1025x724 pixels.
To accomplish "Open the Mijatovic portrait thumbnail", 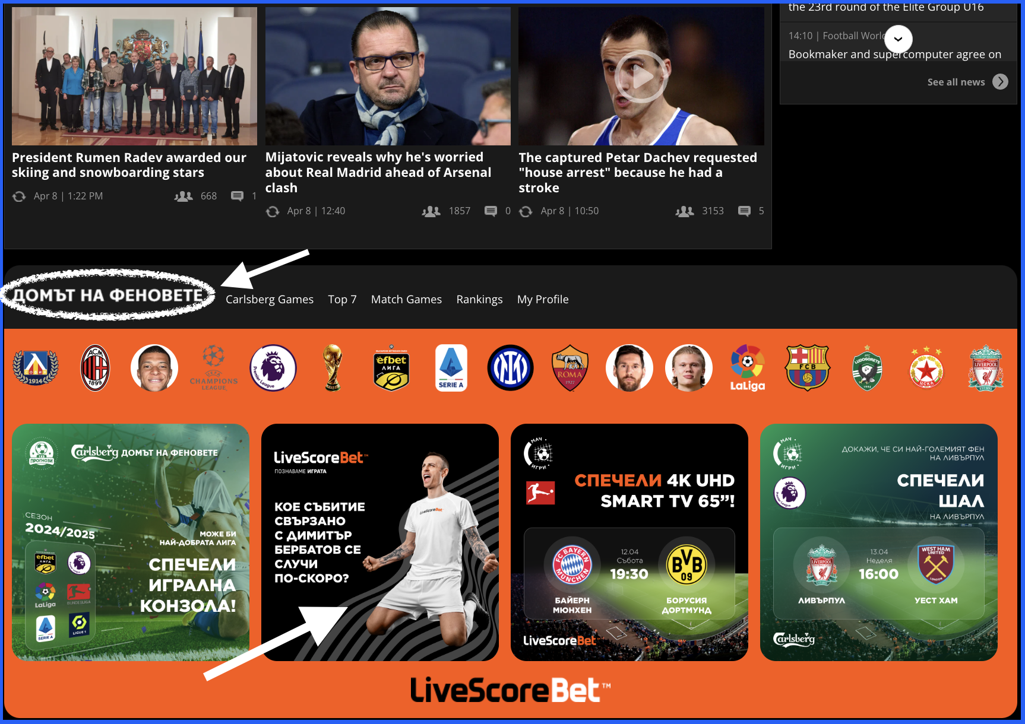I will (388, 76).
